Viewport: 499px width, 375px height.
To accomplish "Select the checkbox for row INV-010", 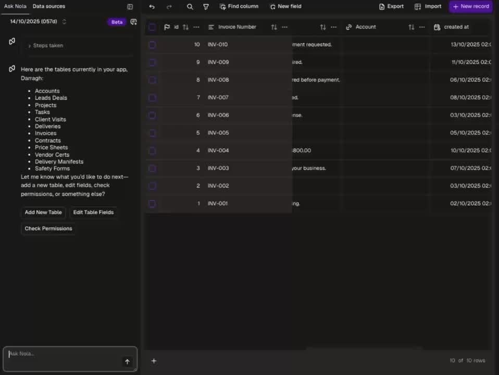I will point(152,45).
